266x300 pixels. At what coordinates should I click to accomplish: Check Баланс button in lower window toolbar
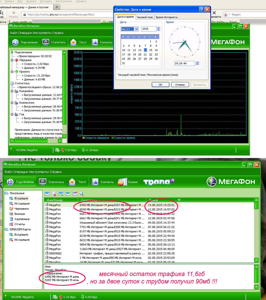pos(128,182)
